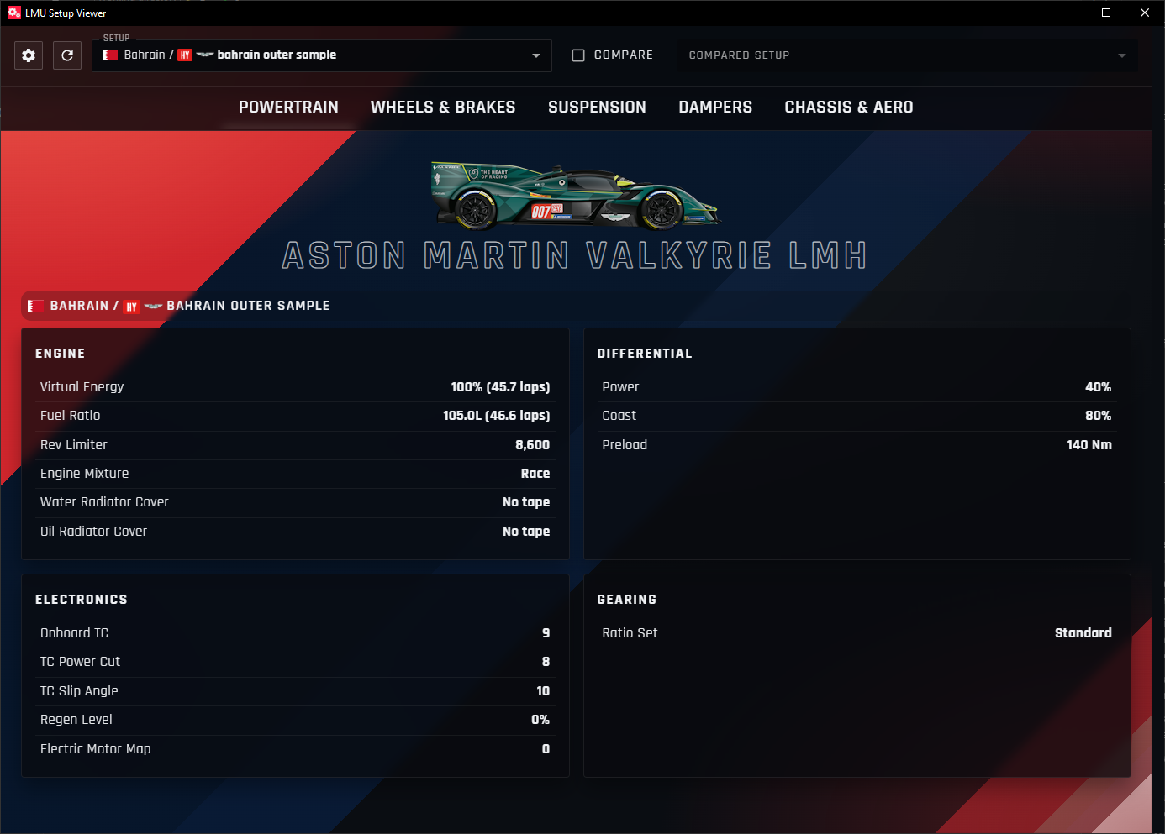Click the Bahrain flag in the setup selector
This screenshot has height=834, width=1165.
coord(110,55)
